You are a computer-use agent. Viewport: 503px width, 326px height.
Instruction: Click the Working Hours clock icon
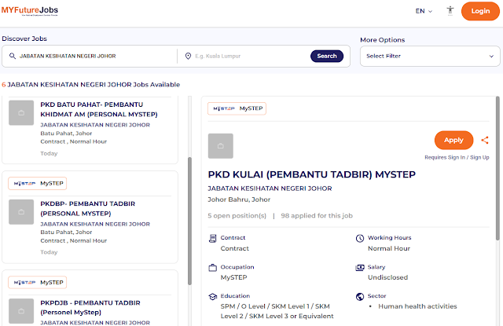point(360,238)
